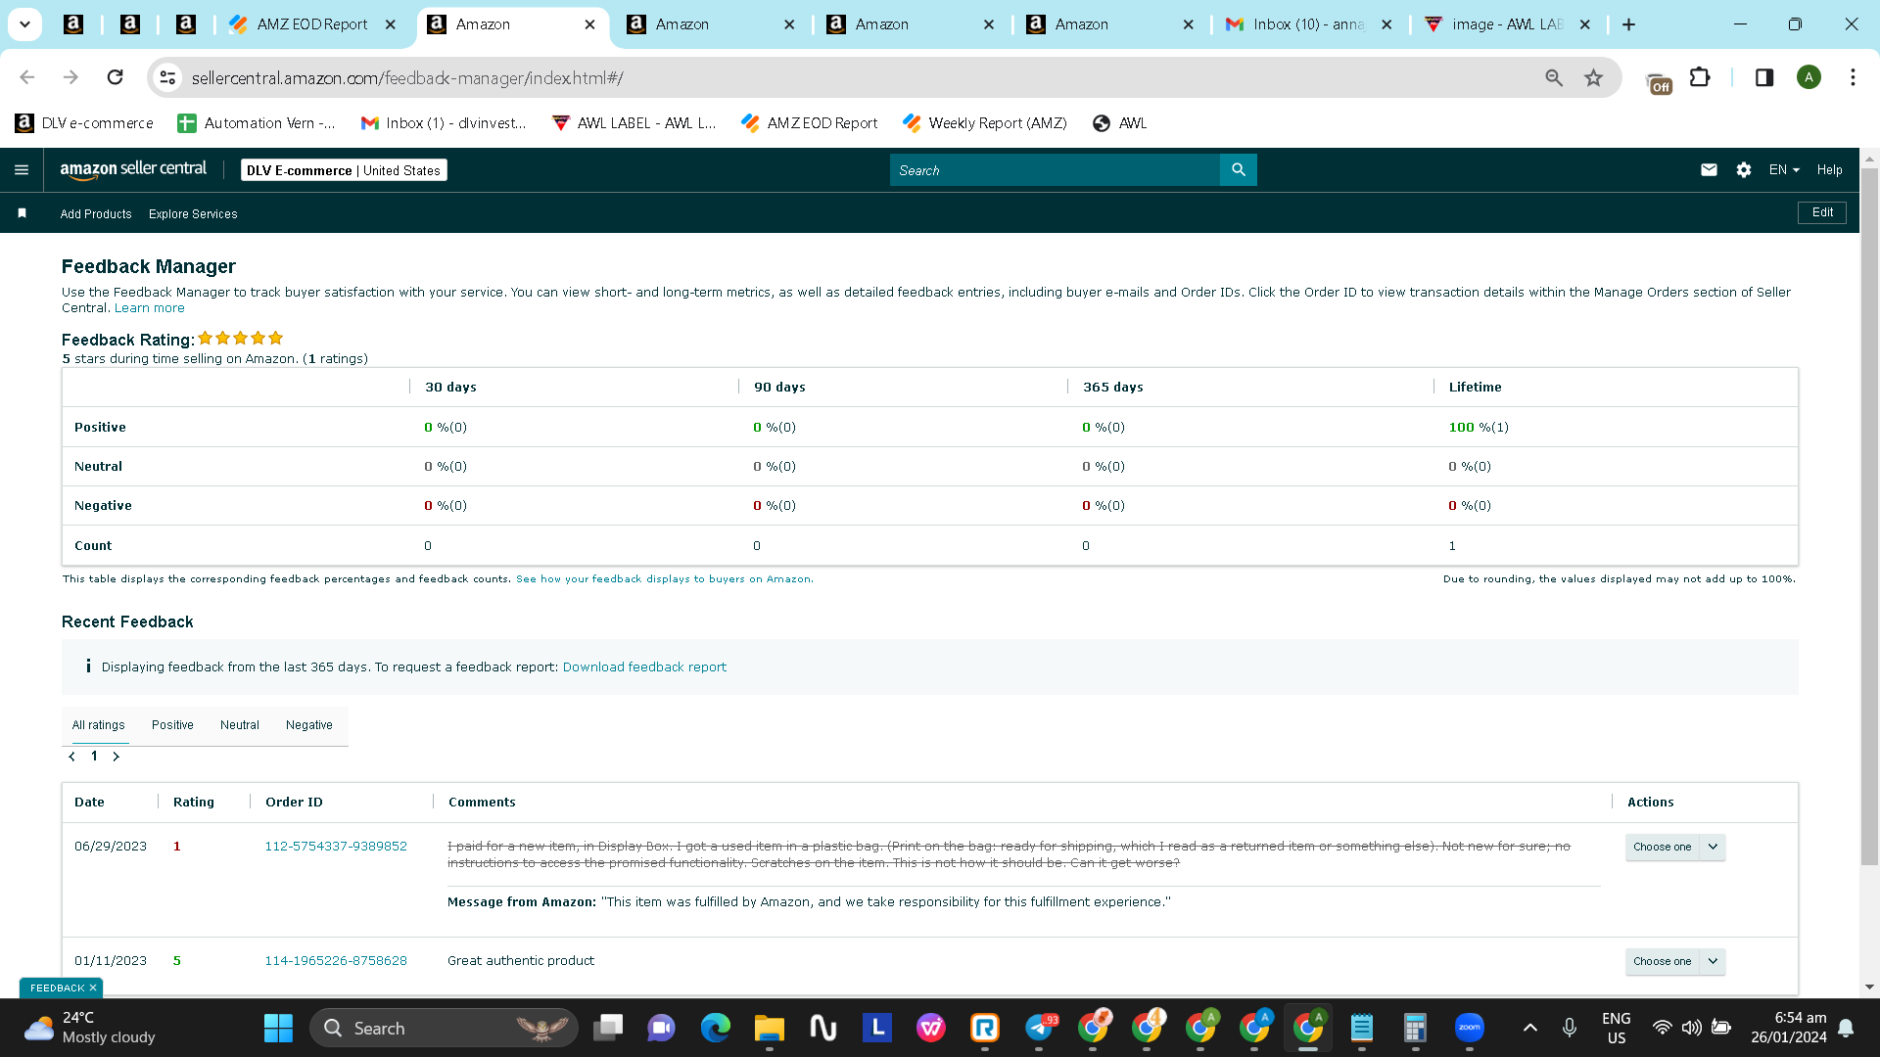Open Zoom from the taskbar
Screen dimensions: 1880x1057
1470,1028
